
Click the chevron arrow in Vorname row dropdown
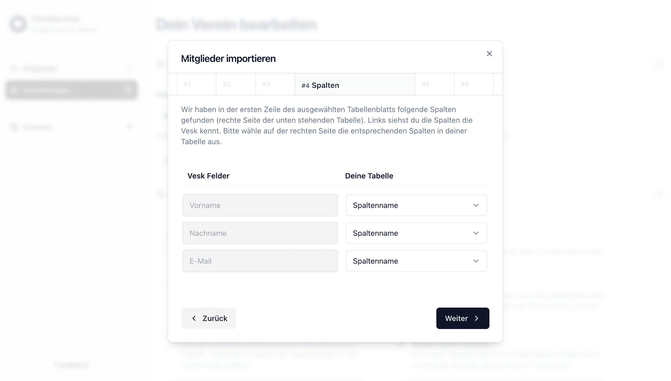[476, 205]
